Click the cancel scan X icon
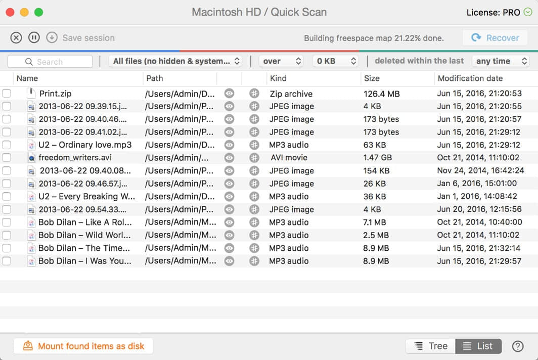This screenshot has width=538, height=360. coord(16,38)
